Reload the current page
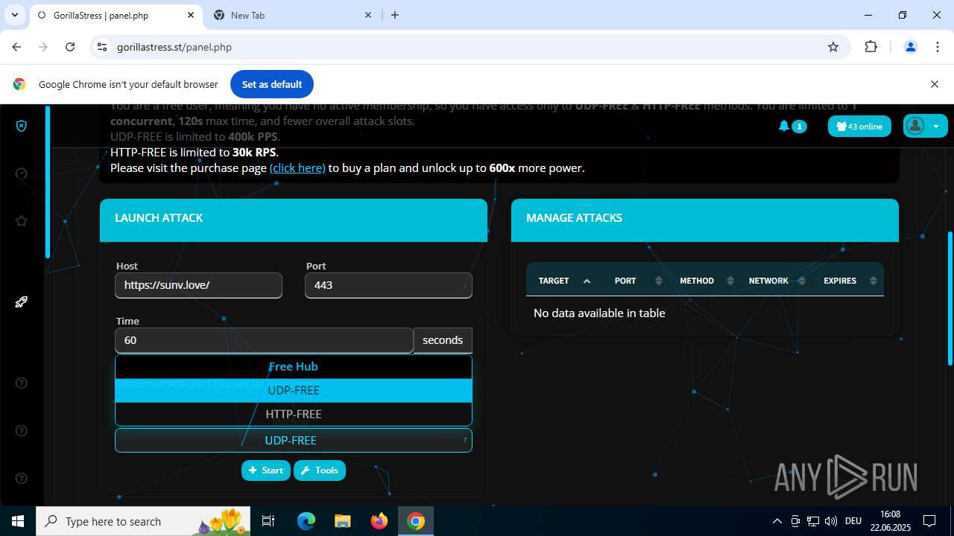This screenshot has width=954, height=536. point(70,47)
